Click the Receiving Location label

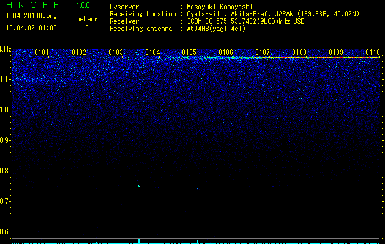coord(143,14)
